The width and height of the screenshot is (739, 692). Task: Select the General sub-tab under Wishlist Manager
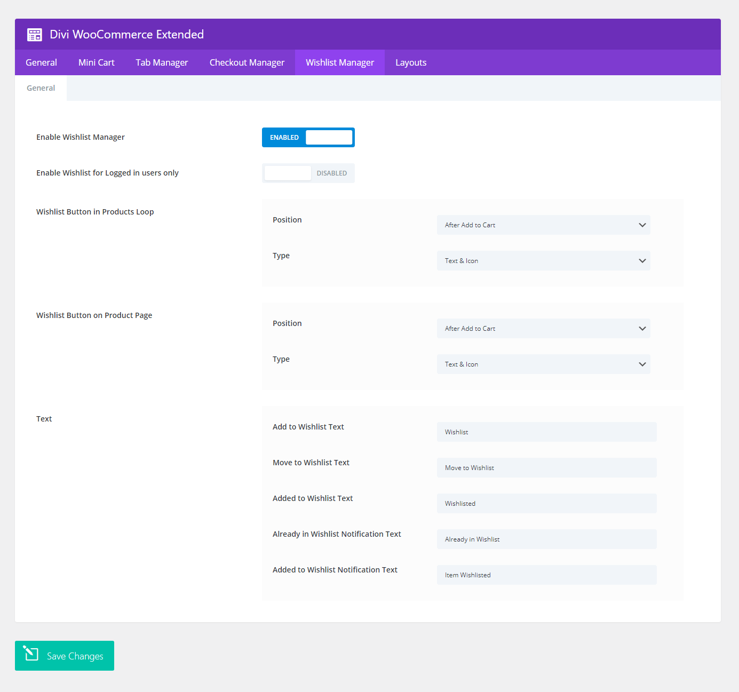click(41, 88)
